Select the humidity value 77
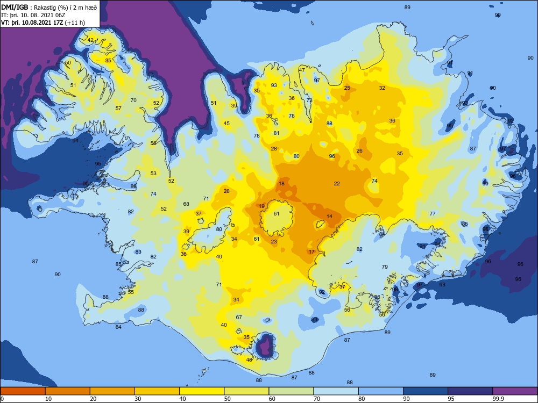 point(433,214)
